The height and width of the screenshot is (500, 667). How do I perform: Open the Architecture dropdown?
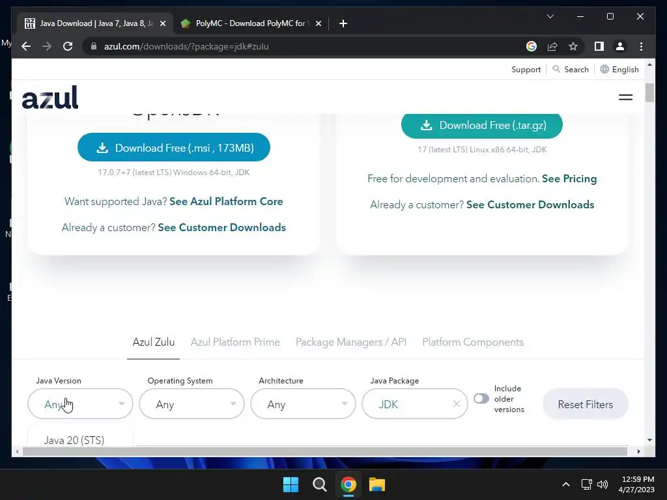click(304, 404)
